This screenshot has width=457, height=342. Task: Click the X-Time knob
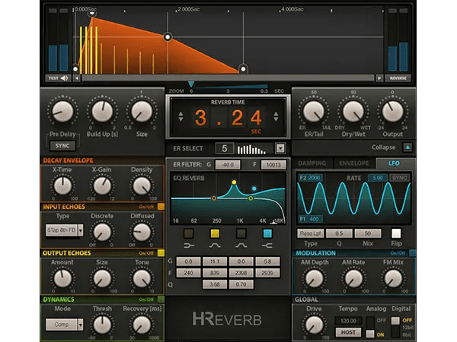coord(62,186)
